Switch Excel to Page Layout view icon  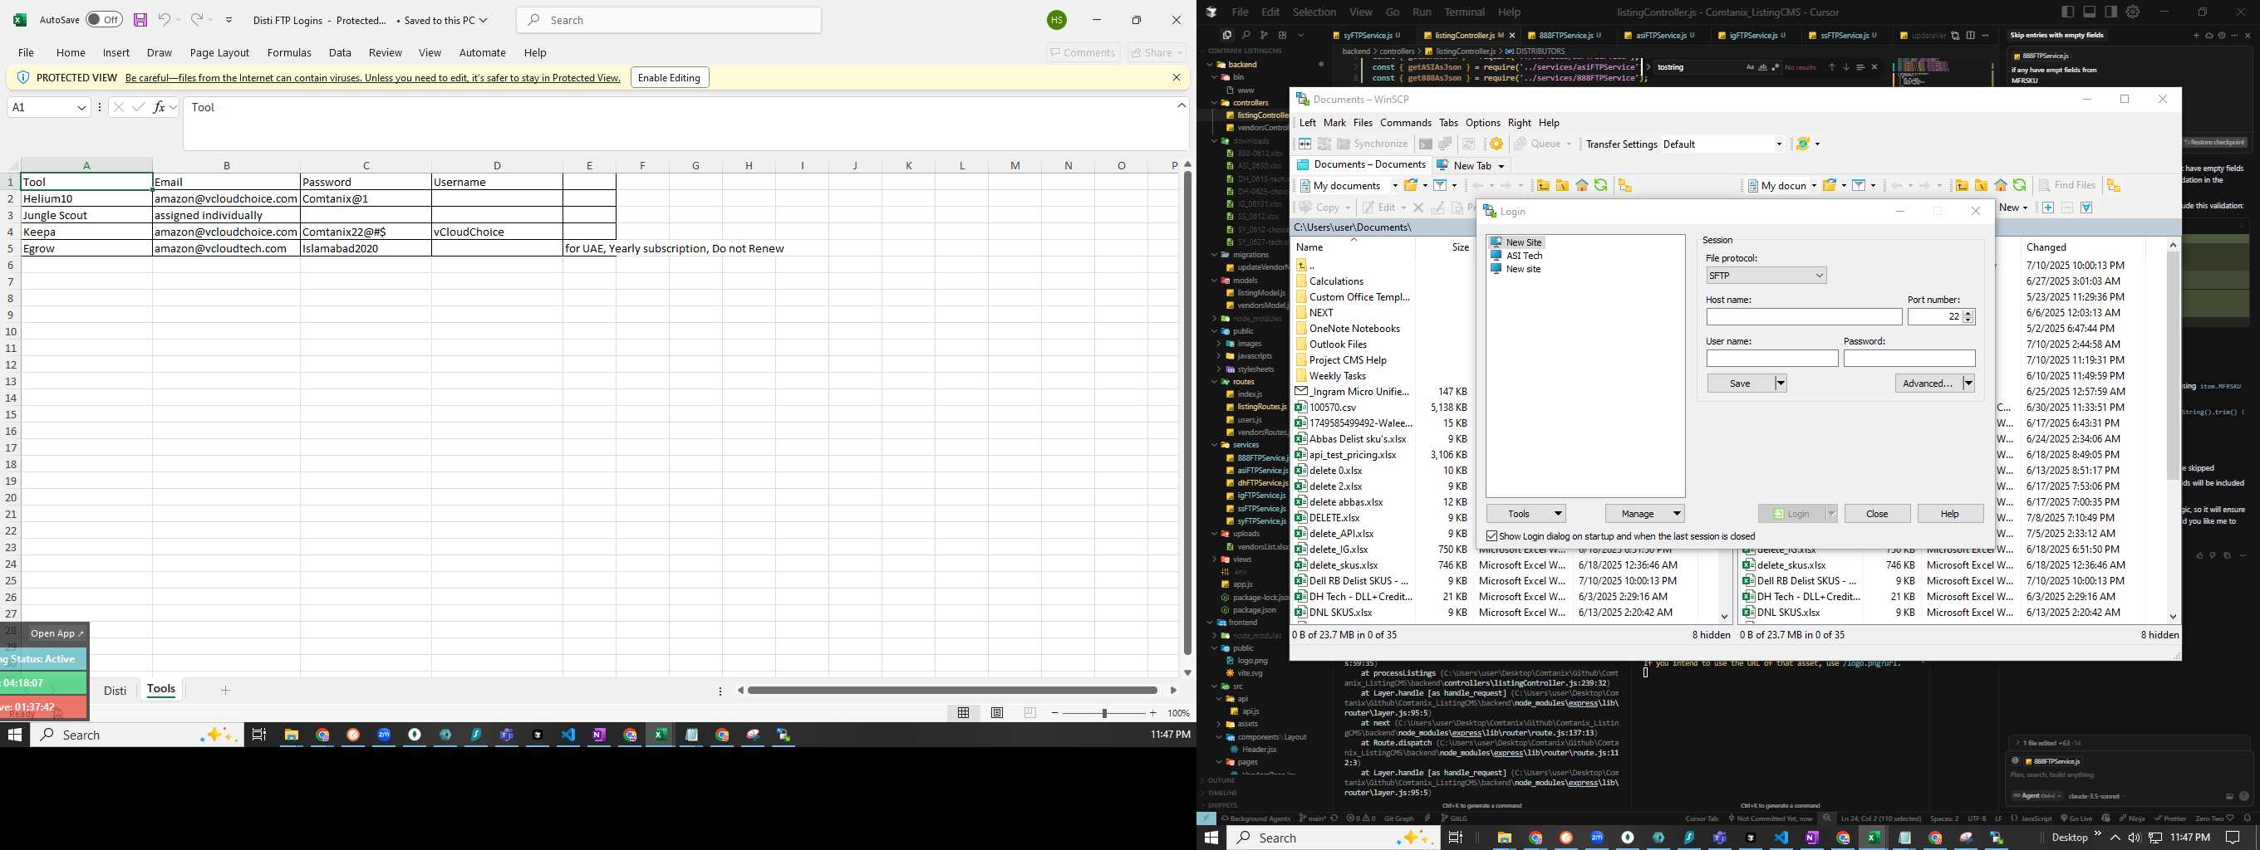coord(997,713)
